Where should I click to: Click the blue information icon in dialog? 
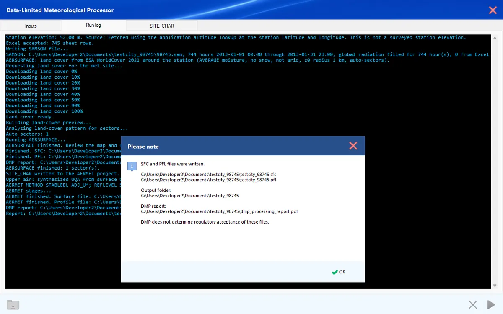click(132, 166)
